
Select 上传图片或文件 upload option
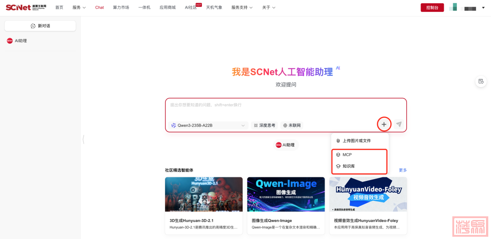(x=356, y=141)
